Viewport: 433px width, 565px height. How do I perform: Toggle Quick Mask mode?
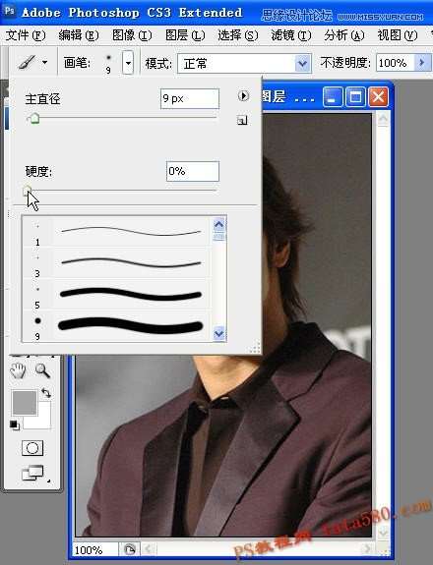coord(32,448)
